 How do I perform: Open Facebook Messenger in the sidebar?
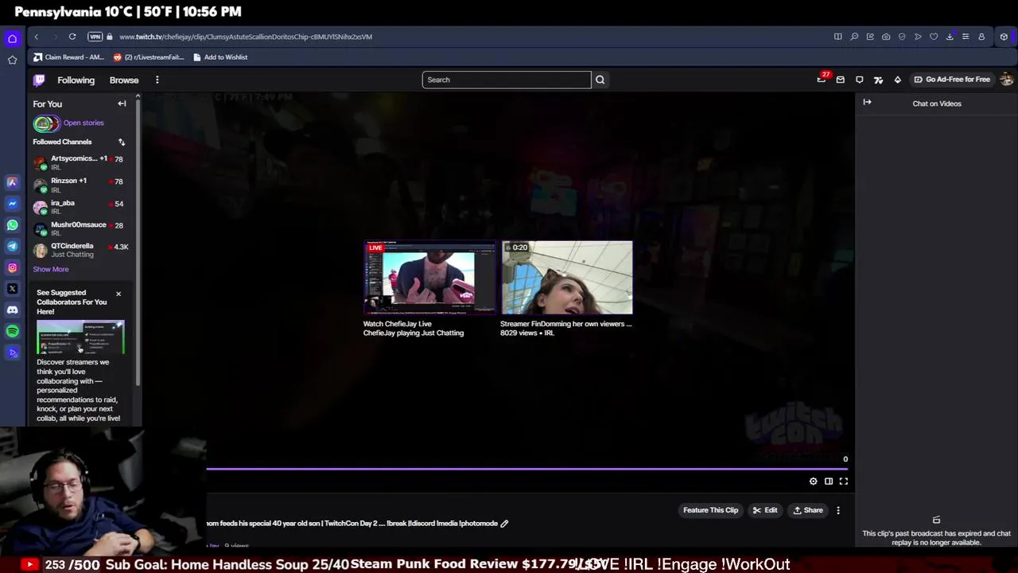(x=12, y=204)
